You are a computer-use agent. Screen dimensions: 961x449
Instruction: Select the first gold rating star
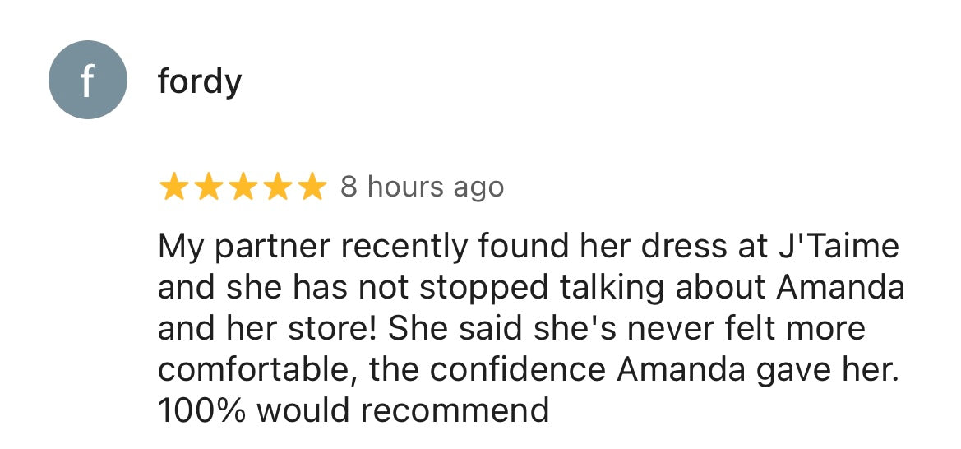point(173,187)
